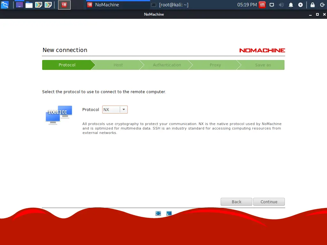Screen dimensions: 327x245
Task: Click the shrink-to-window icon with single arrow
Action: coord(169,213)
